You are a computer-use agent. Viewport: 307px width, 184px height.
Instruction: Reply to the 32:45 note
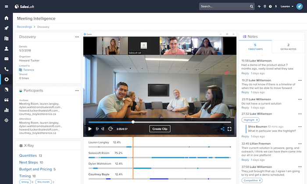click(245, 160)
